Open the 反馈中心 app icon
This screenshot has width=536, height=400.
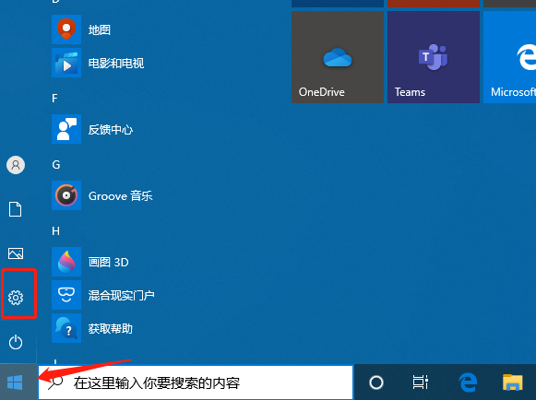tap(66, 129)
